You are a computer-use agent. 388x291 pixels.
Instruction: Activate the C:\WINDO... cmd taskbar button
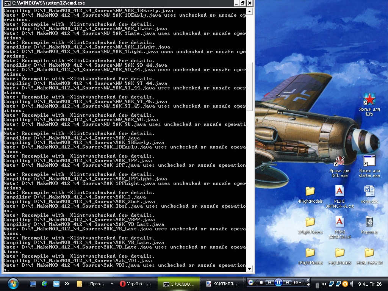tap(178, 284)
